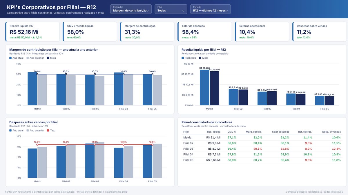Screen dimensions: 348x195
Task: Toggle Ano anterior legend in despesas chart
Action: click(35, 130)
